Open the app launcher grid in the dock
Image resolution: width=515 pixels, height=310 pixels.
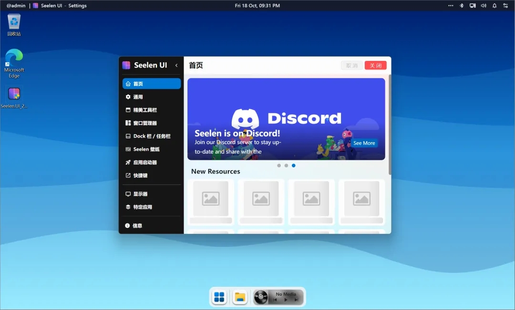(219, 297)
